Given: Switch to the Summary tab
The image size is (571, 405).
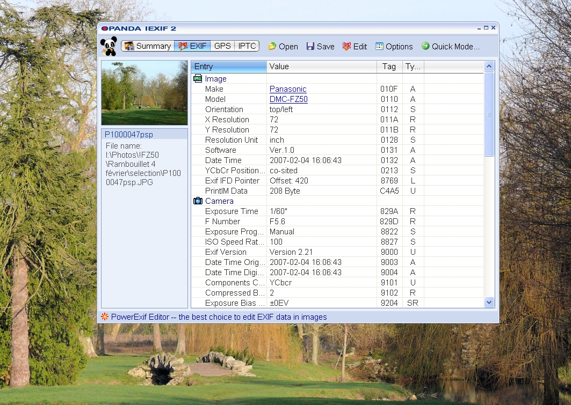Looking at the screenshot, I should (x=148, y=46).
